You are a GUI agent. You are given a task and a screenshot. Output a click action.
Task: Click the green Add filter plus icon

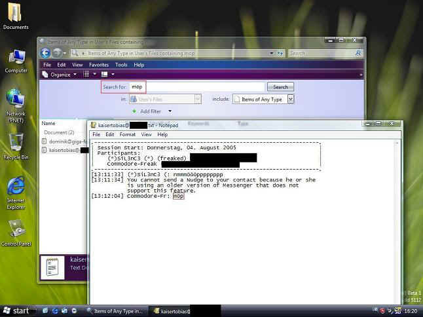pyautogui.click(x=135, y=111)
